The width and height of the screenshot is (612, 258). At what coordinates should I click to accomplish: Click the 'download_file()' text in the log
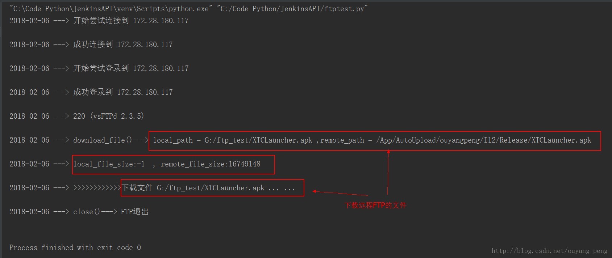[102, 140]
